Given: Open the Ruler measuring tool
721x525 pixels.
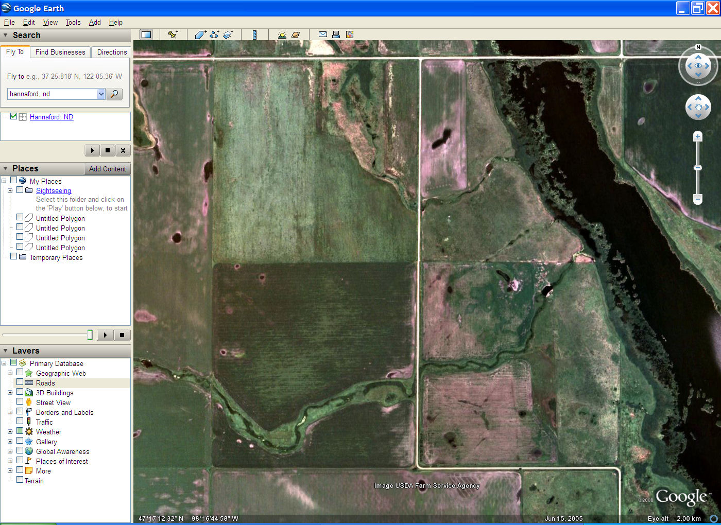Looking at the screenshot, I should (254, 34).
